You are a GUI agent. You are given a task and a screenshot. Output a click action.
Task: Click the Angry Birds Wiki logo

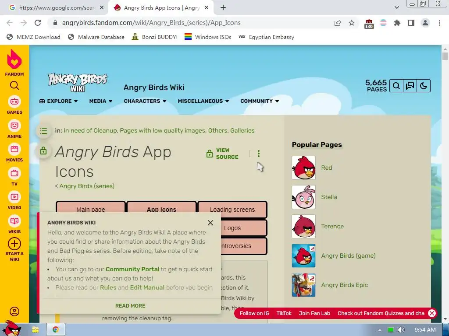pyautogui.click(x=78, y=82)
